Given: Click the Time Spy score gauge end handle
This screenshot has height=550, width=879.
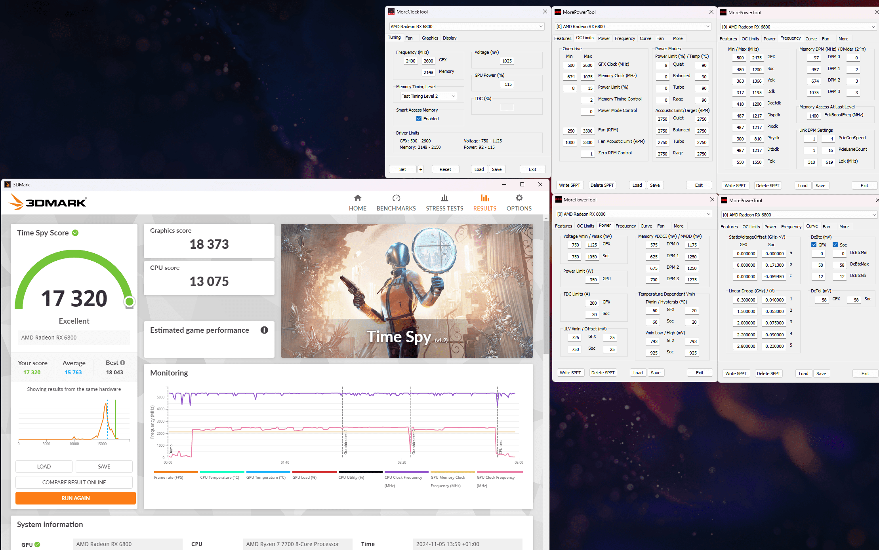Looking at the screenshot, I should pos(129,302).
